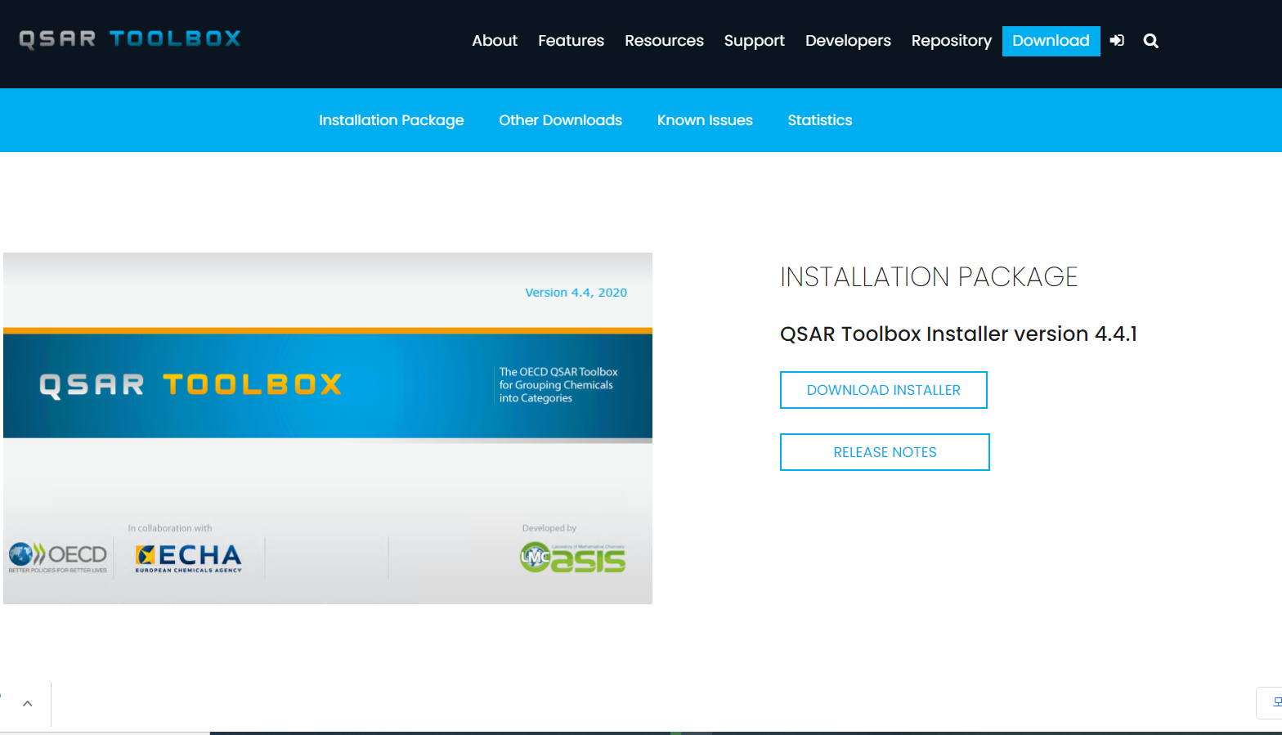Screen dimensions: 1282x735
Task: Switch to Installation Package tab
Action: click(391, 120)
